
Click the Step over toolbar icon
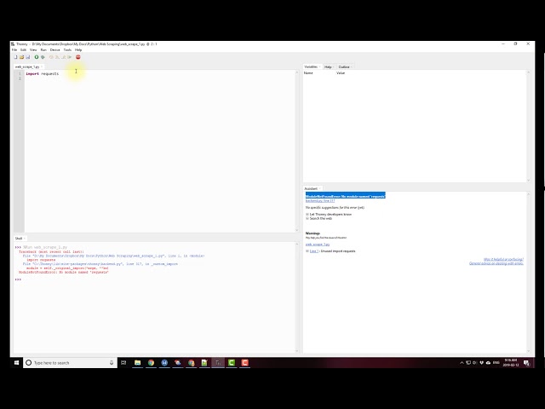(51, 57)
